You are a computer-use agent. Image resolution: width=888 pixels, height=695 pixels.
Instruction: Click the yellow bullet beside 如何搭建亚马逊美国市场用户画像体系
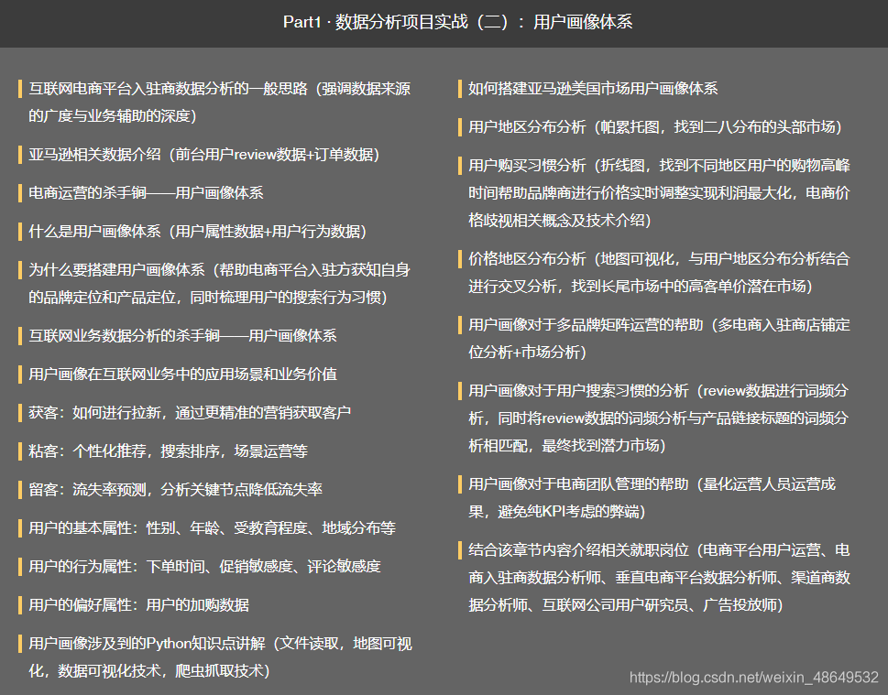pos(458,90)
